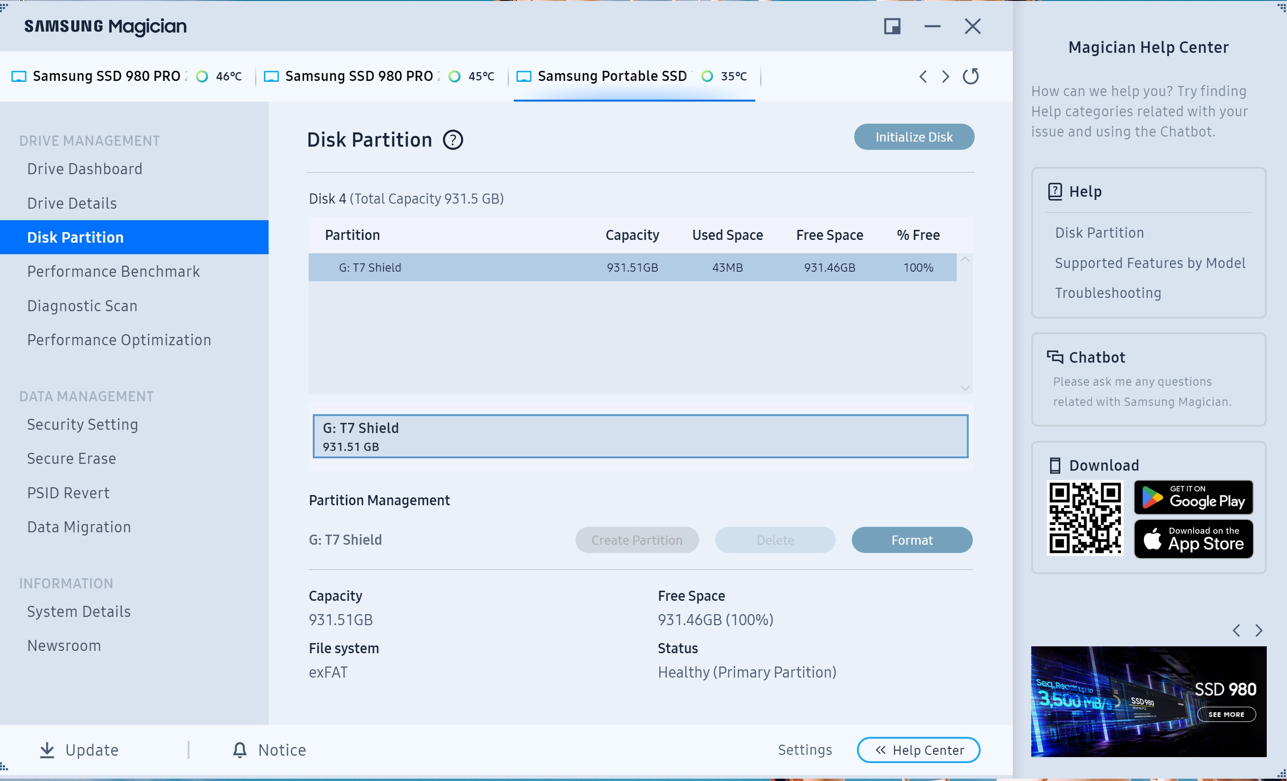Open PSID Revert page
This screenshot has height=781, width=1287.
(x=69, y=493)
